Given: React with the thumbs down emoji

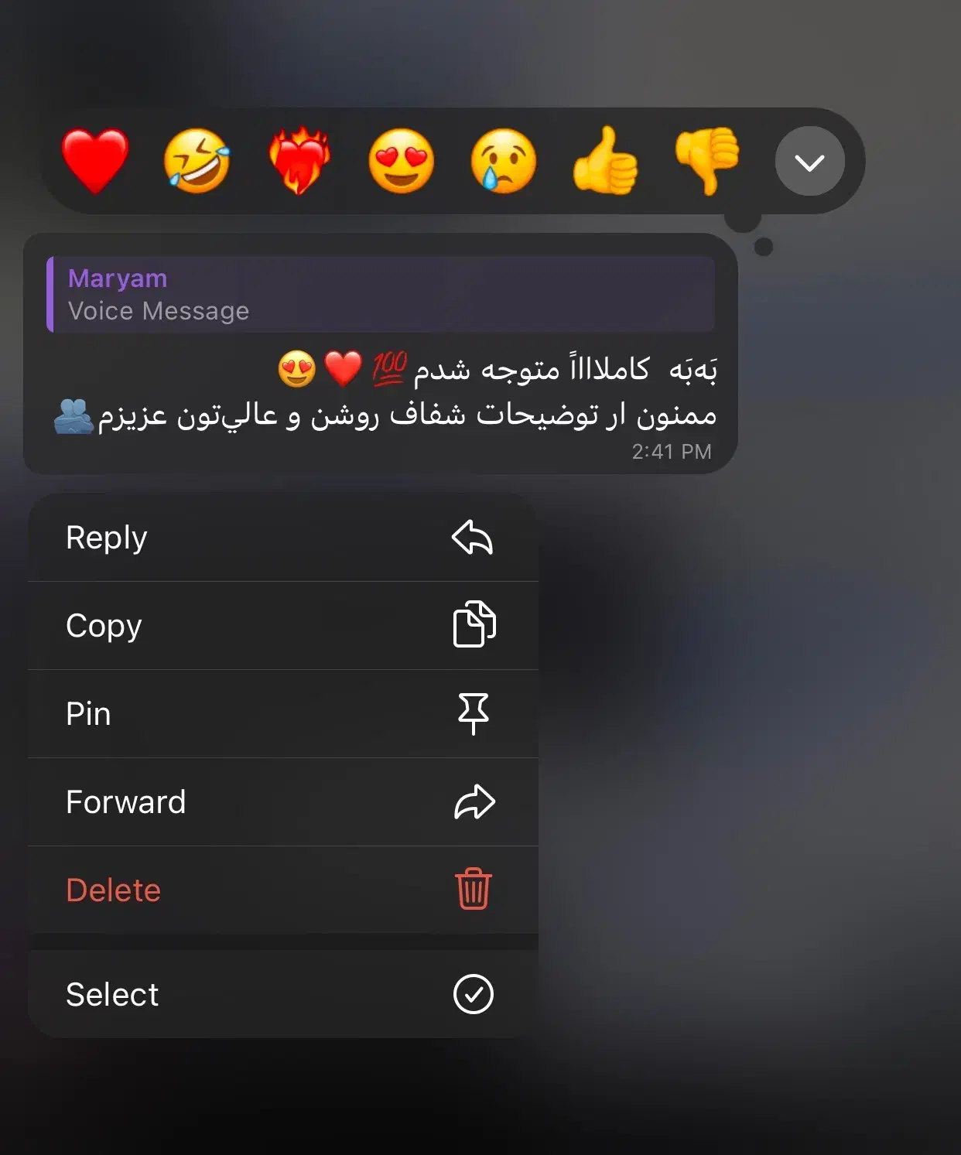Looking at the screenshot, I should tap(707, 161).
